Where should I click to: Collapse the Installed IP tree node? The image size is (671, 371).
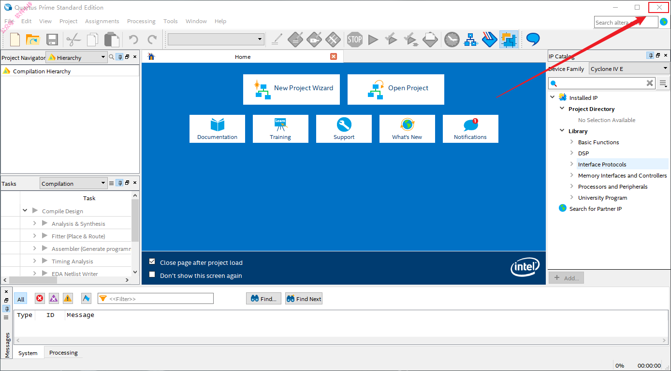[552, 97]
